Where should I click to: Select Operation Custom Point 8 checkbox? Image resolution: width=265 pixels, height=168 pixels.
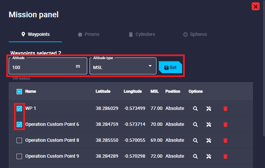19,140
